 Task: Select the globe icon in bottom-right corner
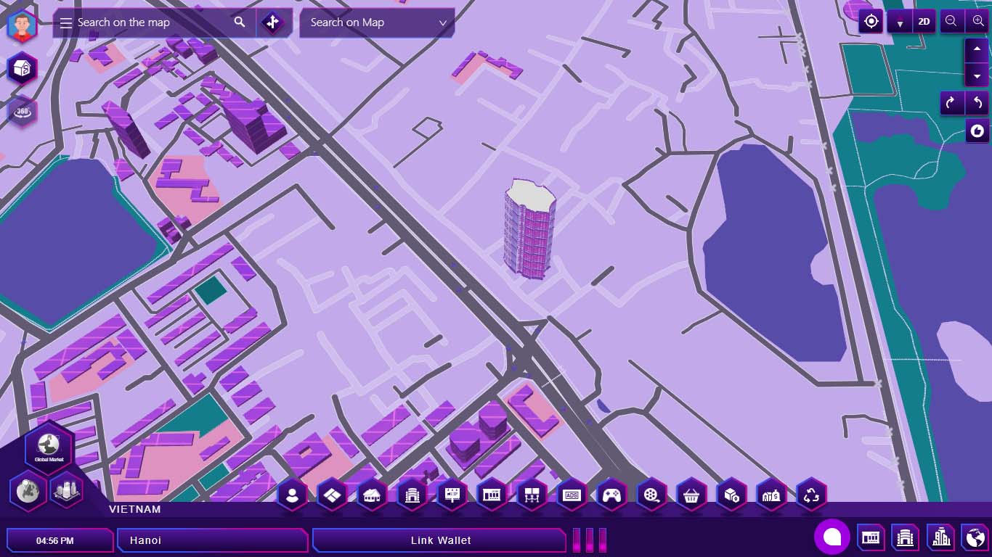pyautogui.click(x=975, y=537)
